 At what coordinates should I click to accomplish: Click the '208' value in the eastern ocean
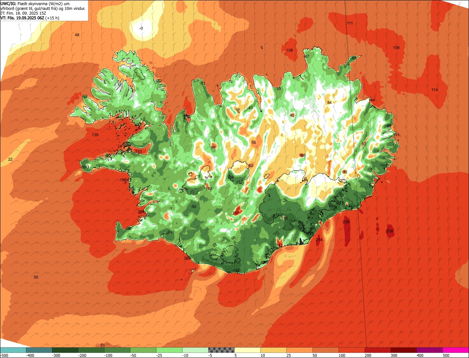pos(389,231)
